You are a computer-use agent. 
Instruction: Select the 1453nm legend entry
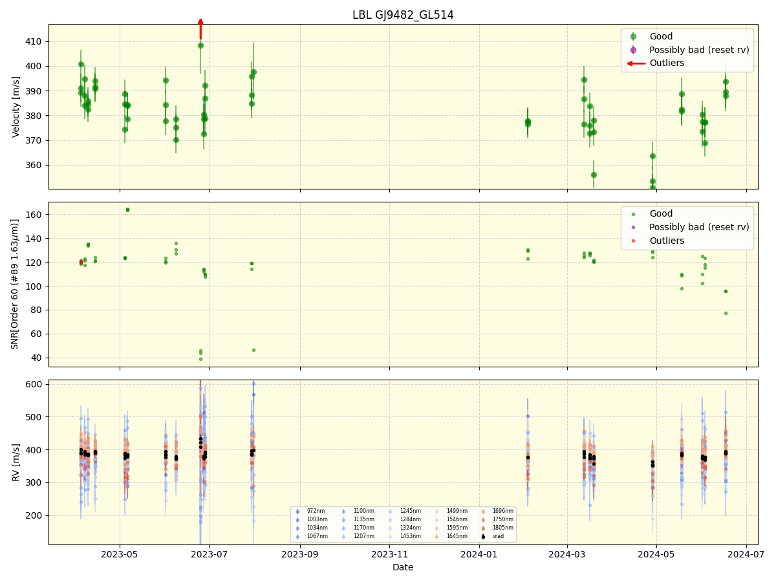pyautogui.click(x=405, y=536)
